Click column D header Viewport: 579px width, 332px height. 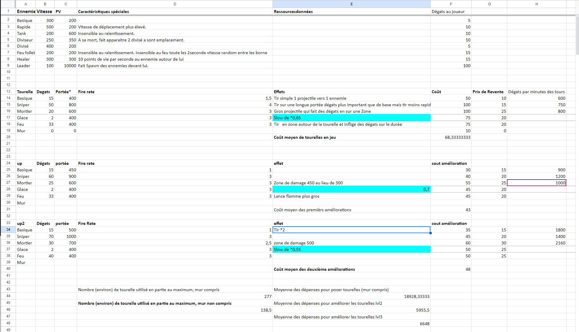[x=175, y=4]
